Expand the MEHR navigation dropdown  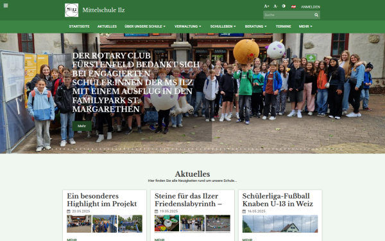(305, 26)
